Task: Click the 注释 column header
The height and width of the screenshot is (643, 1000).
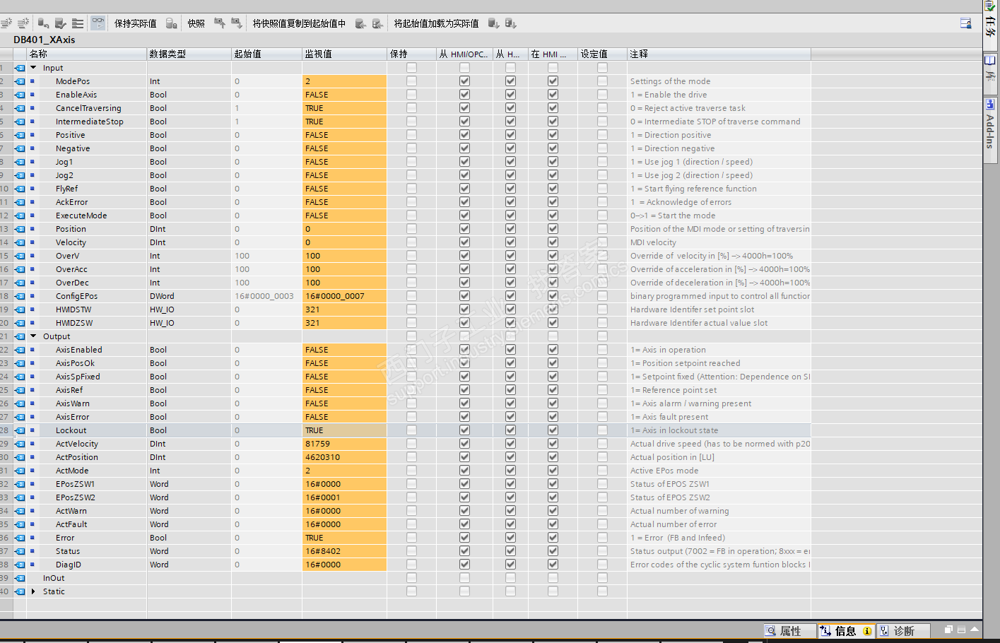Action: pos(719,54)
